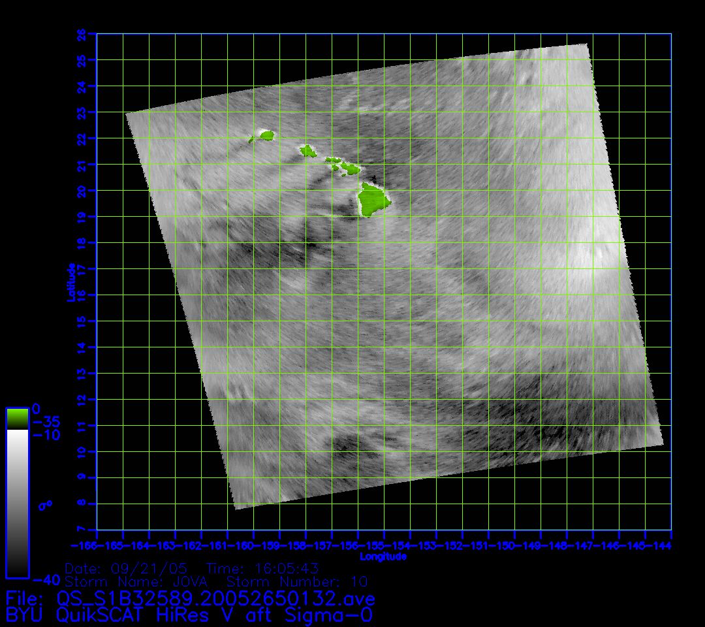The image size is (705, 627).
Task: Click the grayscale sigma-0 gradient bar
Action: tap(17, 503)
